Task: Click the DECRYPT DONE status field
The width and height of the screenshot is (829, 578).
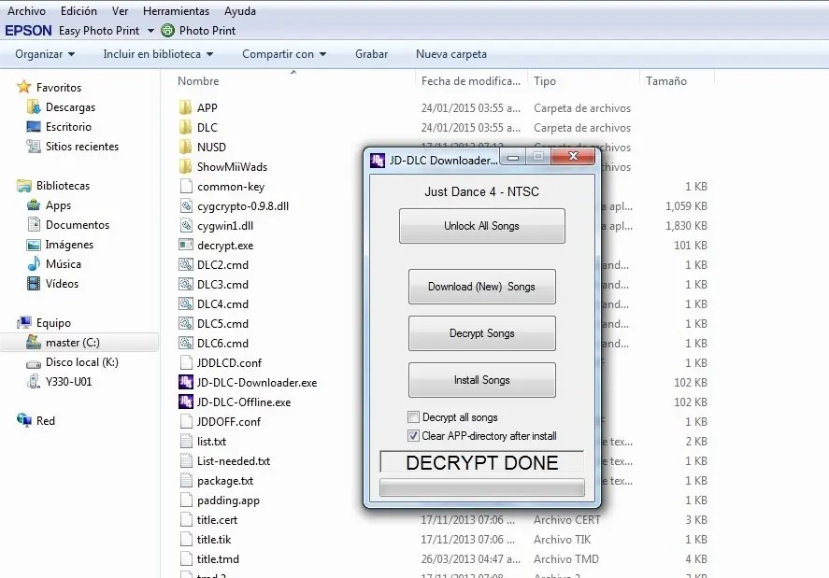Action: click(x=481, y=462)
